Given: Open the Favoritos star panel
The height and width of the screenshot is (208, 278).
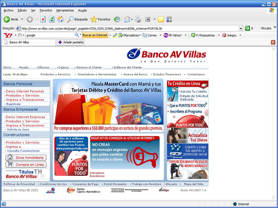Looking at the screenshot, I should click(x=100, y=19).
